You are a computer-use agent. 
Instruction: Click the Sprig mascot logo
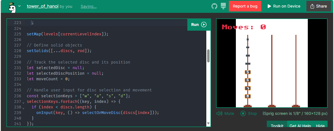tap(11, 6)
